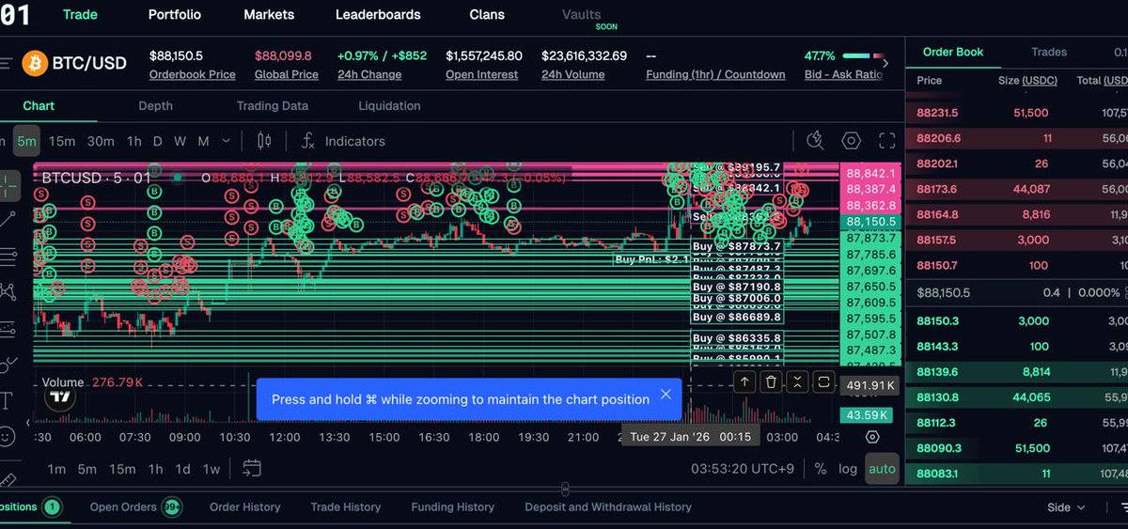Screen dimensions: 1128x529
Task: Open Deposit and Withdrawal History tab
Action: tap(608, 507)
